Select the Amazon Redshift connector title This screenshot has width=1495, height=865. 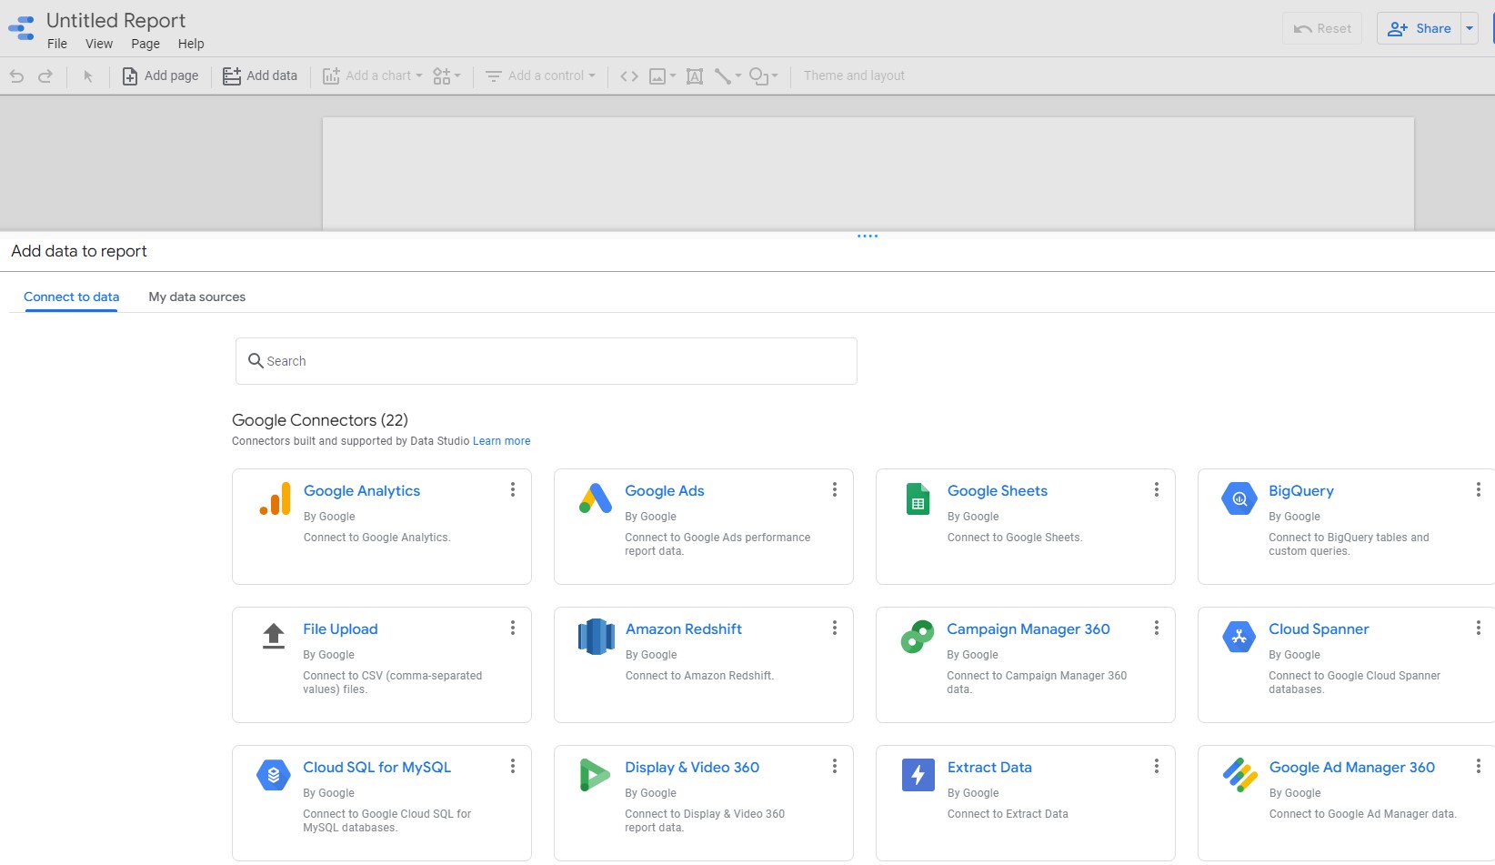point(684,629)
